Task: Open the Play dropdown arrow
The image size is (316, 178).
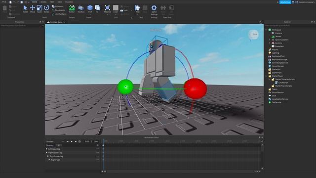Action: 138,14
